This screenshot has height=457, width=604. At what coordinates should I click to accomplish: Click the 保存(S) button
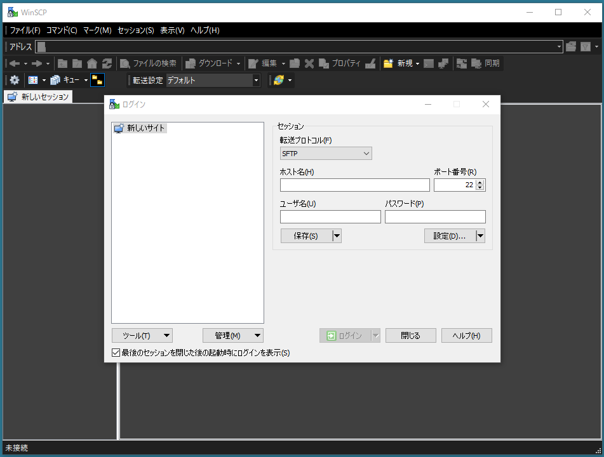tap(307, 236)
